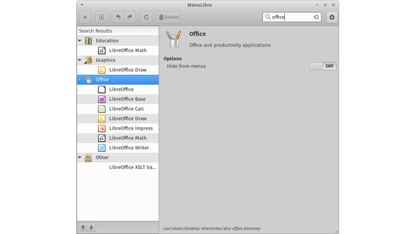The image size is (416, 234).
Task: Collapse the Education category
Action: (x=80, y=41)
